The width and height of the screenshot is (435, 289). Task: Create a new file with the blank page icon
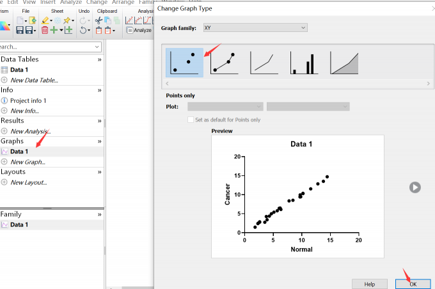pyautogui.click(x=20, y=20)
